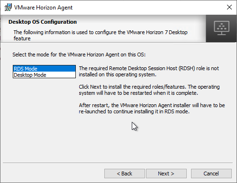Go to the previous step with Back
Viewport: 237px width, 183px height.
coord(125,174)
